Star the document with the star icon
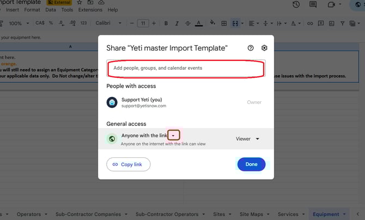Viewport: 365px width, 220px height. coord(80,3)
